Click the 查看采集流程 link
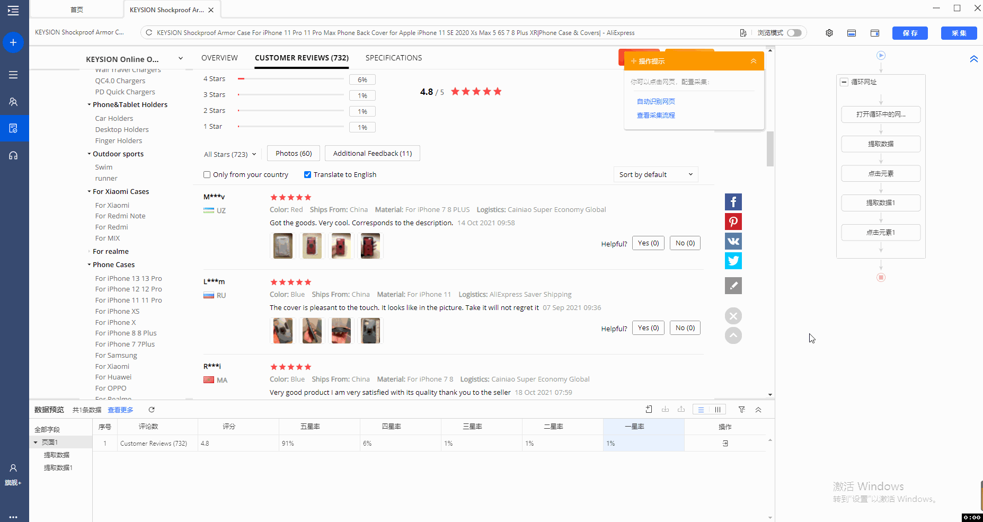The width and height of the screenshot is (983, 522). (656, 115)
